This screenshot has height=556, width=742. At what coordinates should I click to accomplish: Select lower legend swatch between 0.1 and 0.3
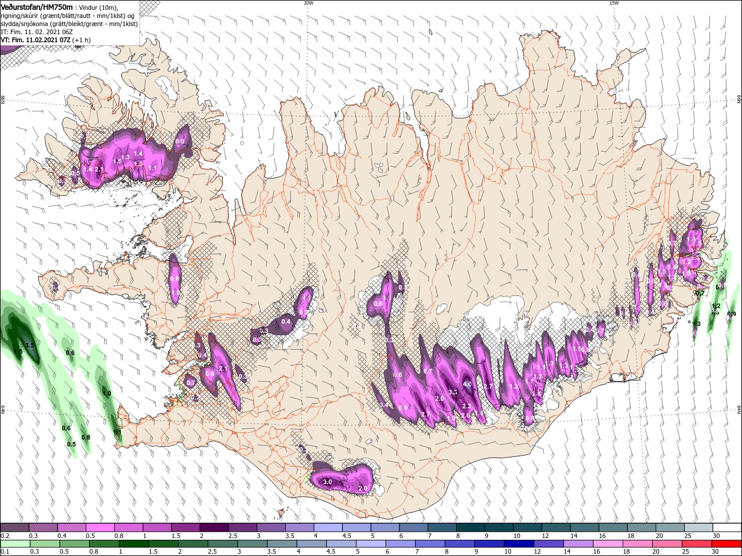[14, 544]
